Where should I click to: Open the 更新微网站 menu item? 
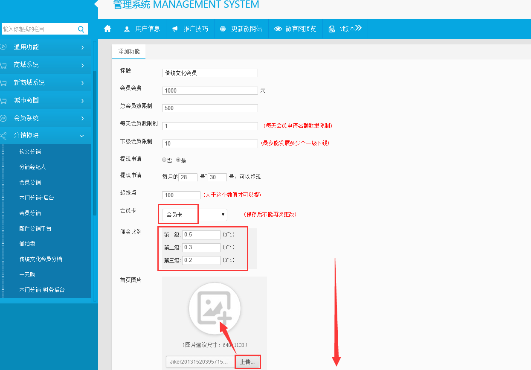tap(241, 29)
